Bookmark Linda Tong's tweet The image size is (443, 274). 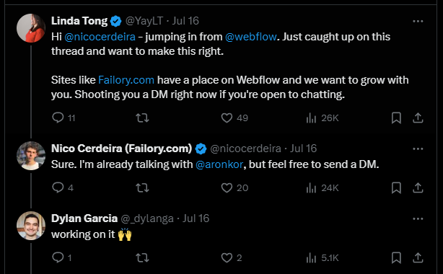coord(396,118)
